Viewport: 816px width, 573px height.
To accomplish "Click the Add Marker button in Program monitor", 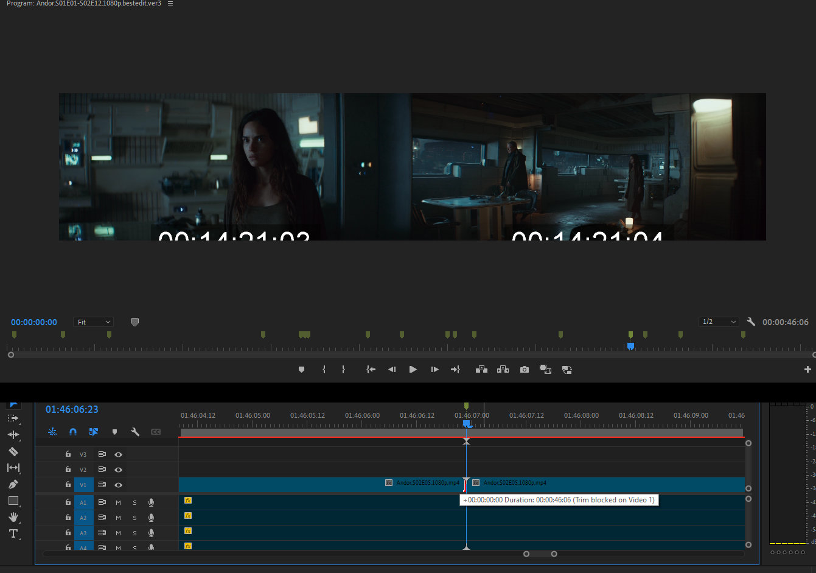I will pyautogui.click(x=301, y=370).
